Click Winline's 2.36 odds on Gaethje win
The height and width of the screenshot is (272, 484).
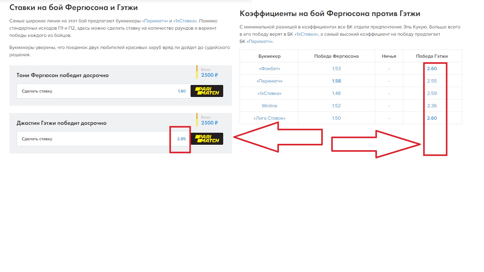tap(432, 106)
